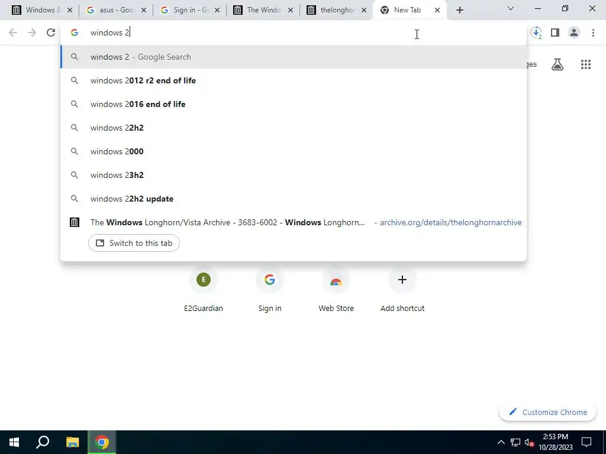The image size is (606, 454).
Task: Click the address bar text field
Action: click(294, 33)
